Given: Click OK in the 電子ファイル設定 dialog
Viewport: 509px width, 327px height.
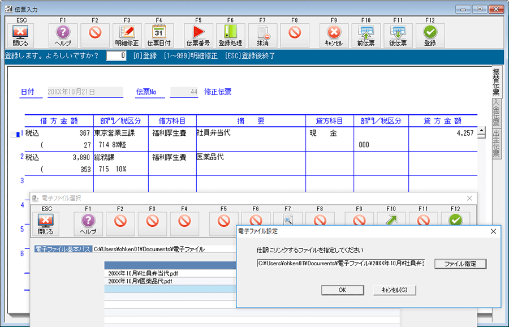Looking at the screenshot, I should tap(343, 290).
